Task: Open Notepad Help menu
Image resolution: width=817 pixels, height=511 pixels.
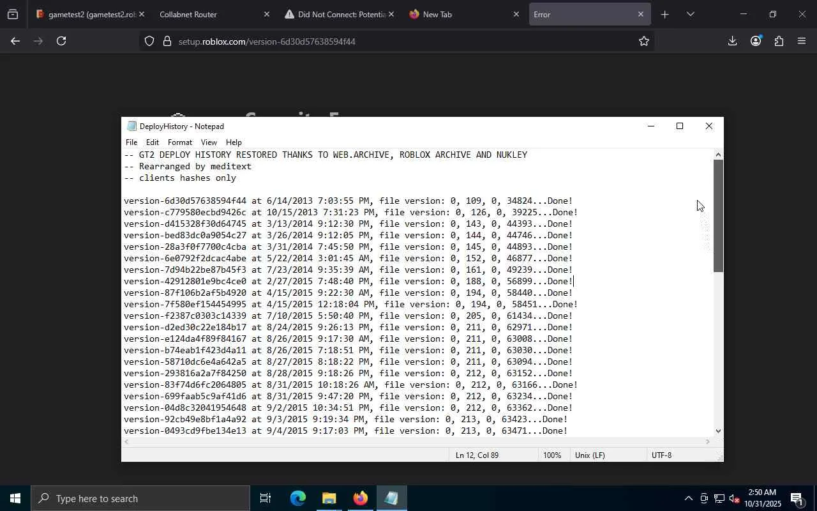Action: tap(234, 142)
